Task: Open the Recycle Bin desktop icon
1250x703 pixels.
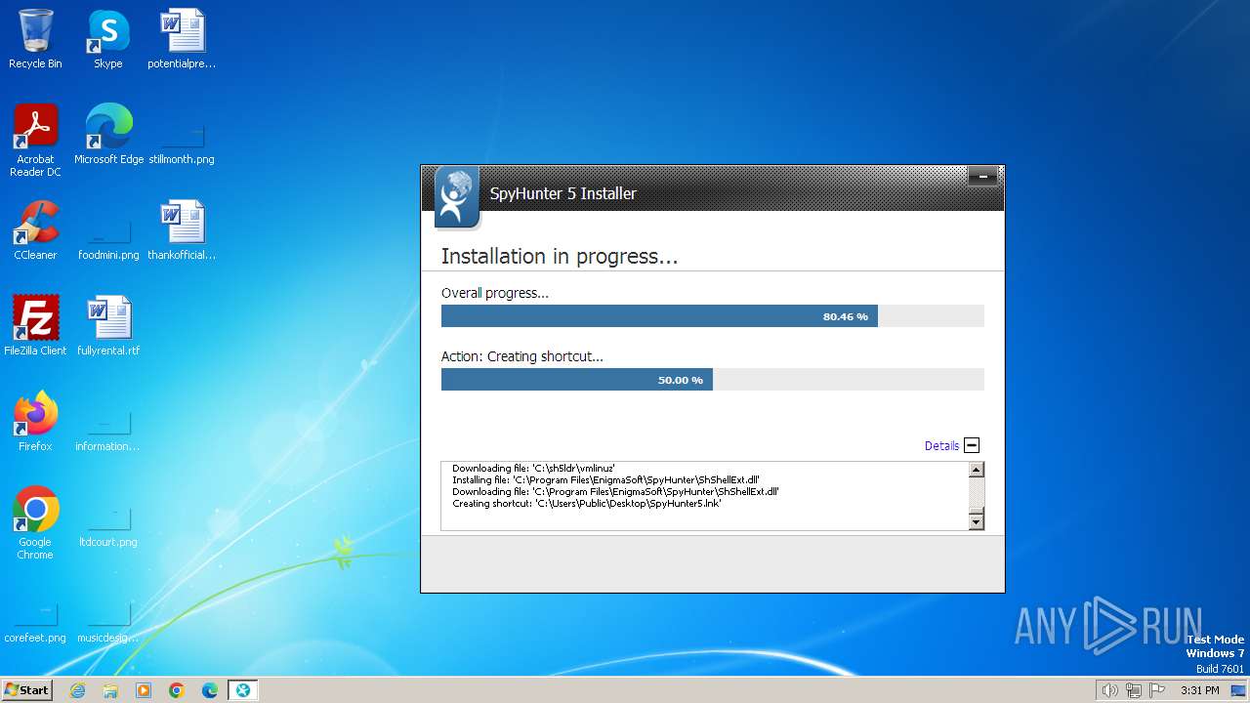Action: [35, 39]
